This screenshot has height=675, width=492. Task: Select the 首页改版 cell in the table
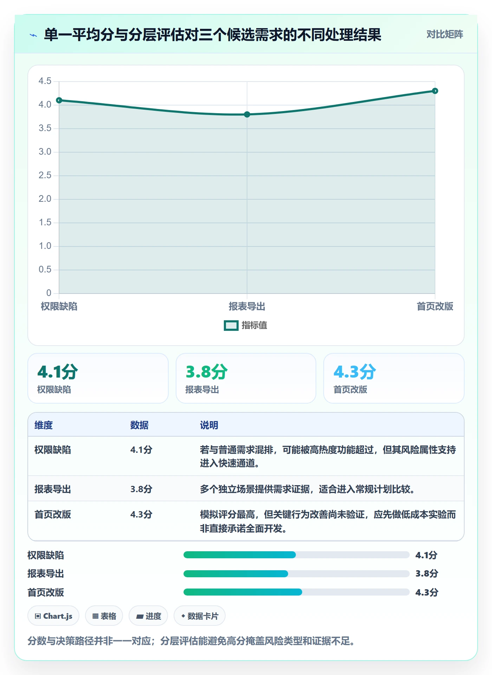point(53,514)
